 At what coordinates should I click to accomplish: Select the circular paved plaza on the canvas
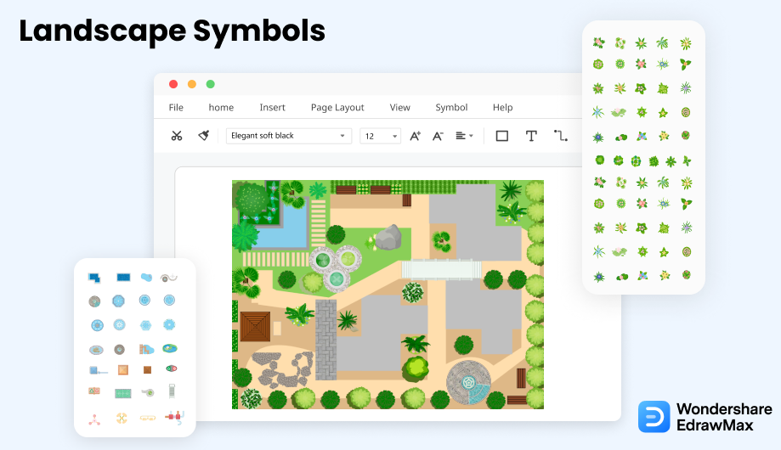(468, 382)
